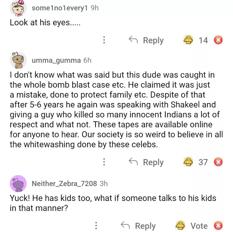Select the "Look at his eyes" comment text

[x=45, y=23]
